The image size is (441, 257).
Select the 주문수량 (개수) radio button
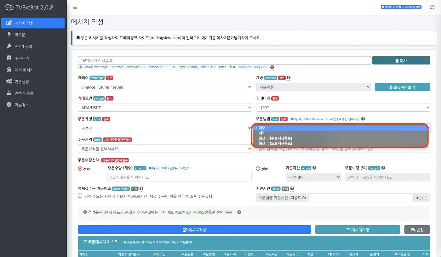[80, 169]
